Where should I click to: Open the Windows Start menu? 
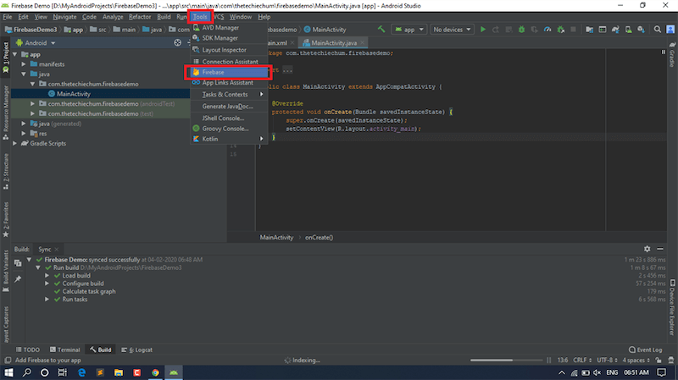(x=9, y=372)
